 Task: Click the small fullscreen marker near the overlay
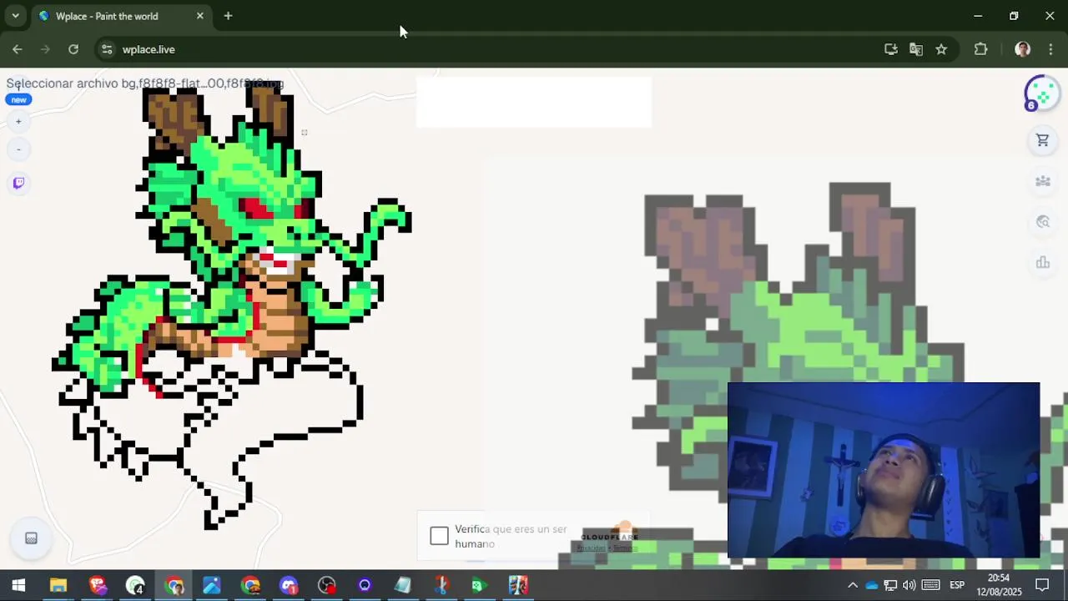pos(305,132)
